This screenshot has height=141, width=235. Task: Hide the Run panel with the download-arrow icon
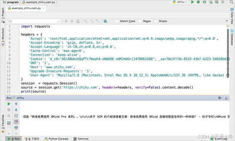[x=226, y=98]
